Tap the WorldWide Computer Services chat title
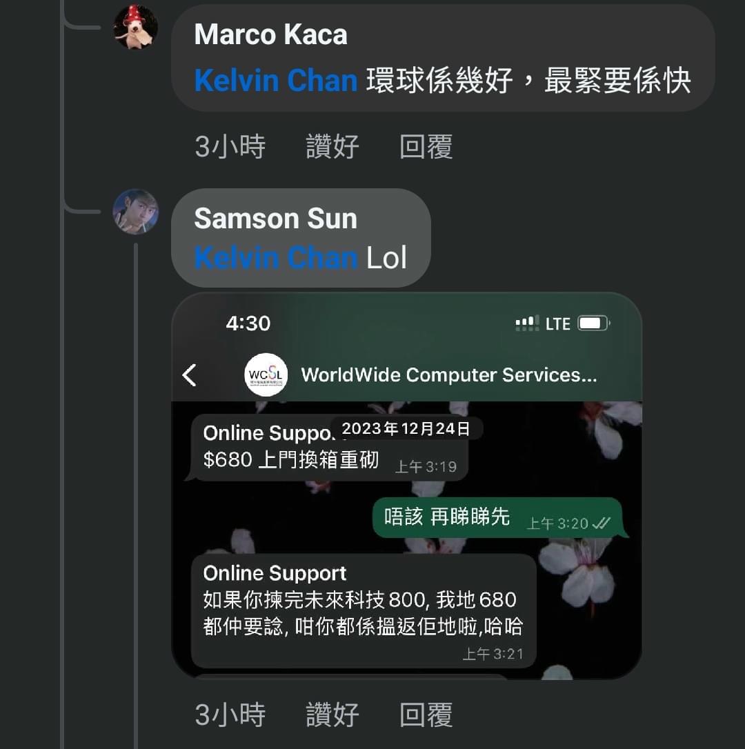The height and width of the screenshot is (749, 745). (448, 375)
